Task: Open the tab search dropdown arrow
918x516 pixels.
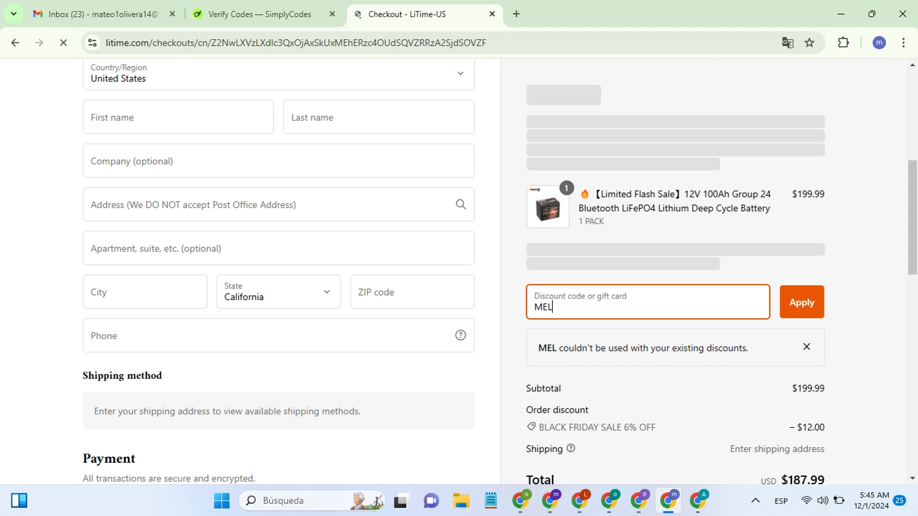Action: click(x=13, y=13)
